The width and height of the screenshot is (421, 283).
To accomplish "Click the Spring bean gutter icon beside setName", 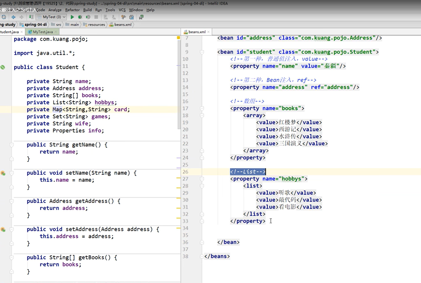I will (x=3, y=173).
